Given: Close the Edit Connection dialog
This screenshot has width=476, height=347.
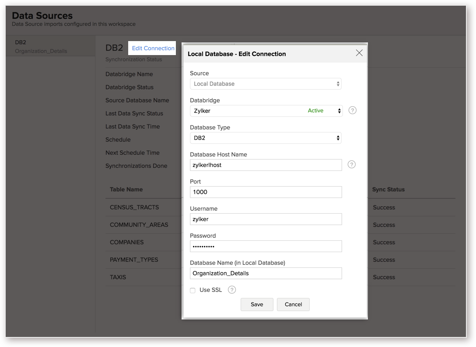Looking at the screenshot, I should (x=359, y=53).
